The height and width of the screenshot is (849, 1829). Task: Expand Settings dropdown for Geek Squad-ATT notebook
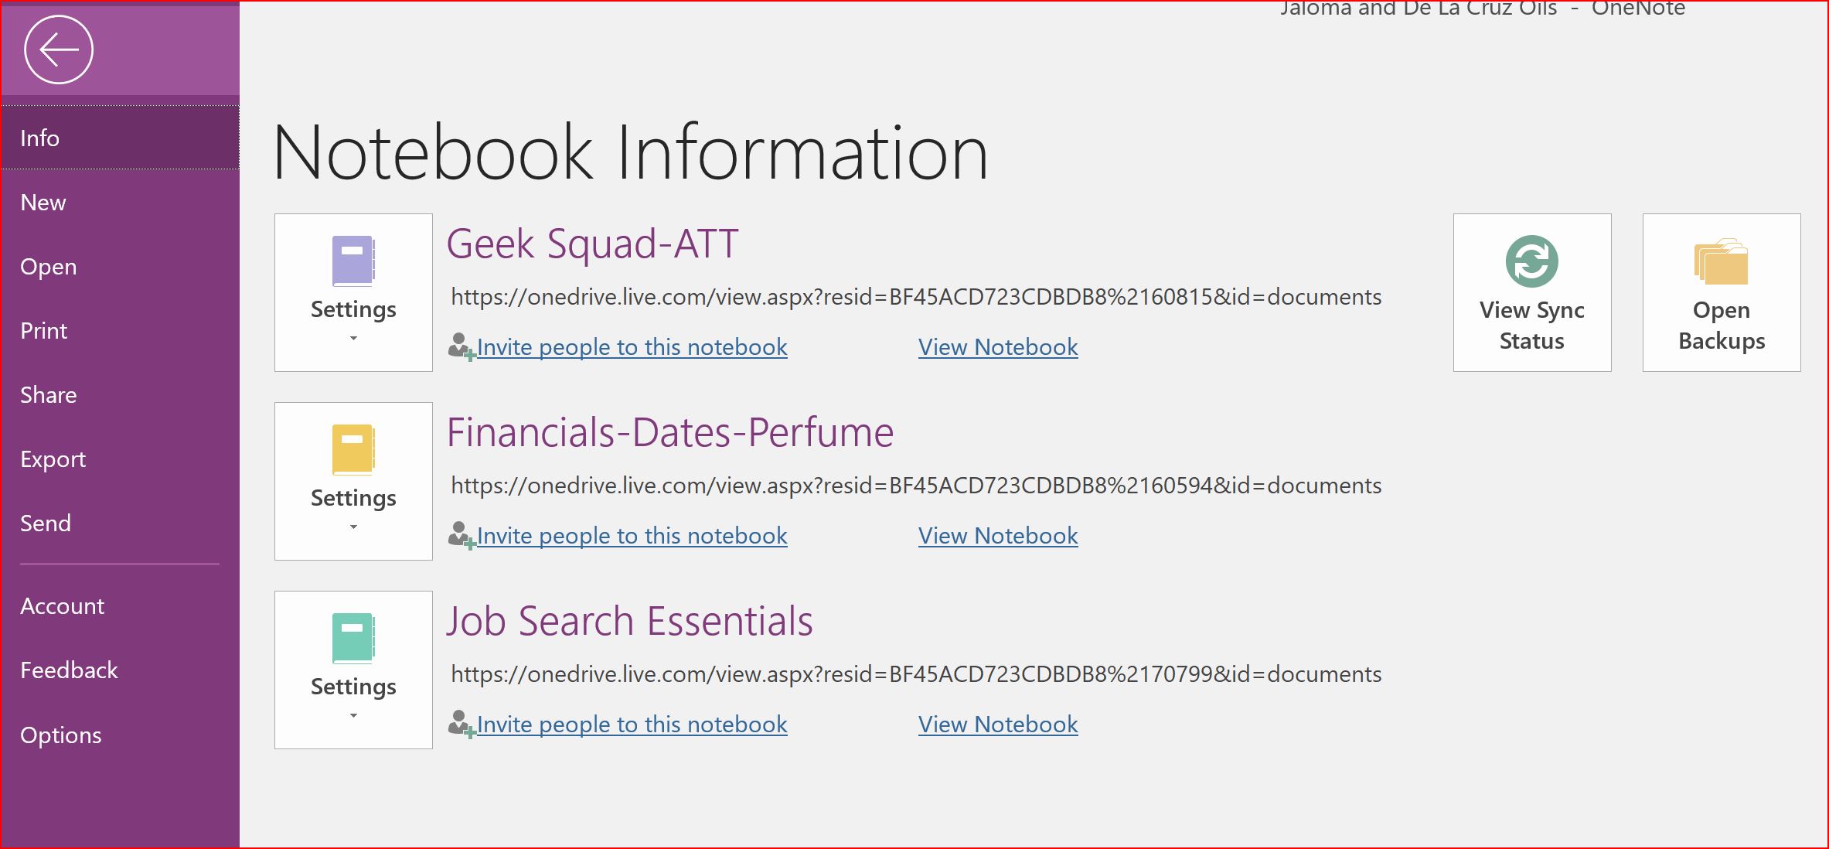pyautogui.click(x=353, y=339)
